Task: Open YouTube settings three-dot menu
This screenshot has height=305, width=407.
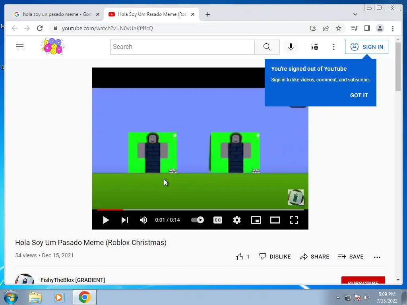Action: pyautogui.click(x=334, y=47)
